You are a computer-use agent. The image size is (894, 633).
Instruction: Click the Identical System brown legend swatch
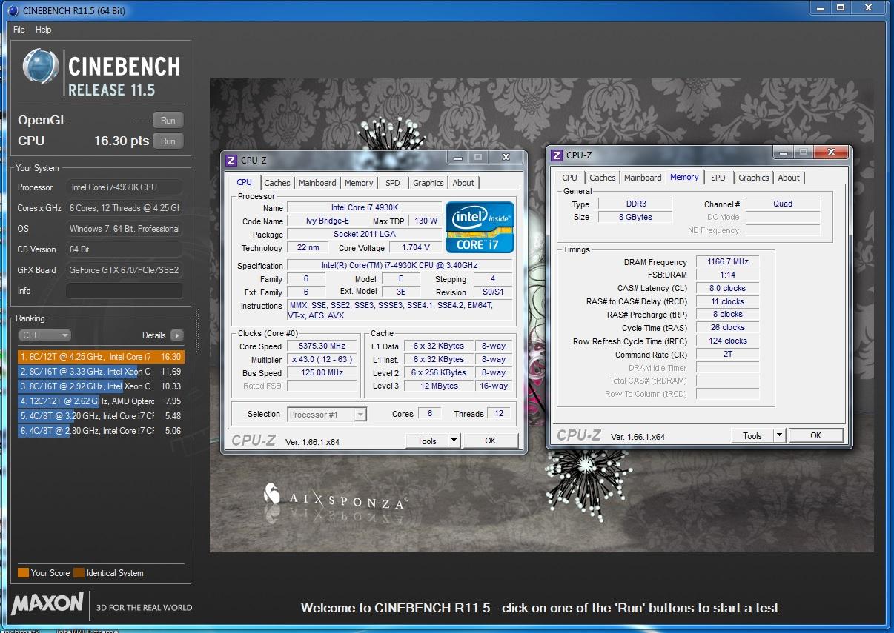[79, 573]
